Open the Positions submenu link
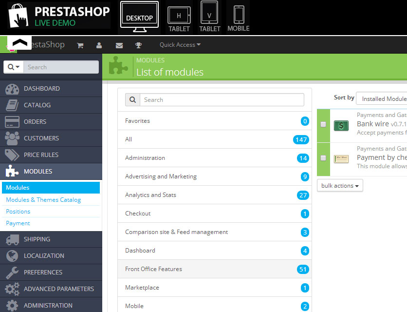Image resolution: width=407 pixels, height=312 pixels. (x=18, y=212)
